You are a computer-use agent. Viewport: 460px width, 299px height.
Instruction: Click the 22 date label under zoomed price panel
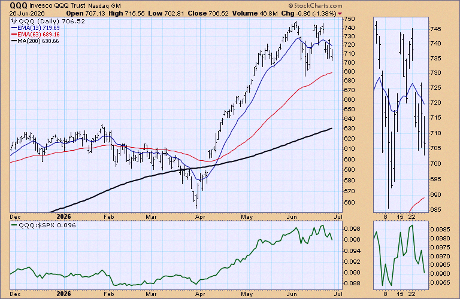point(412,217)
